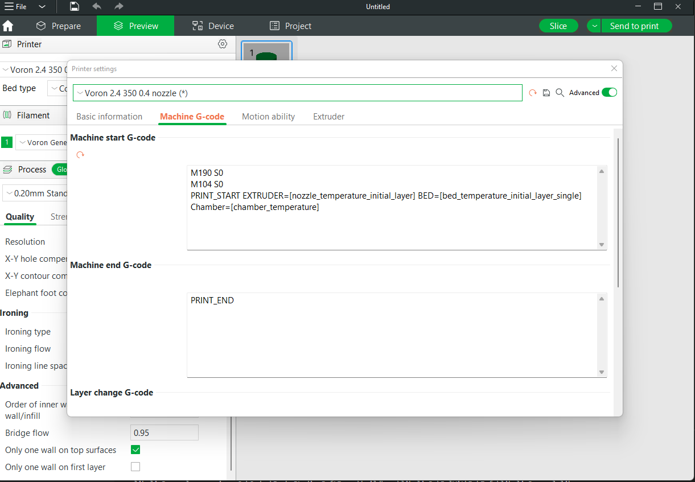Click the Send to print button
This screenshot has width=695, height=482.
click(x=634, y=26)
